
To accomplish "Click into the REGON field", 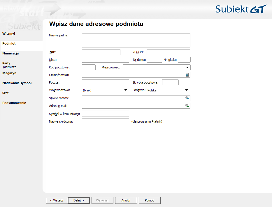I will pyautogui.click(x=168, y=52).
